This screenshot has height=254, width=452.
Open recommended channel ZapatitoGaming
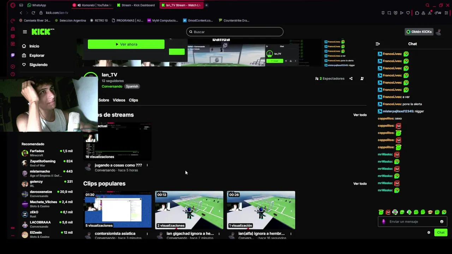click(47, 163)
